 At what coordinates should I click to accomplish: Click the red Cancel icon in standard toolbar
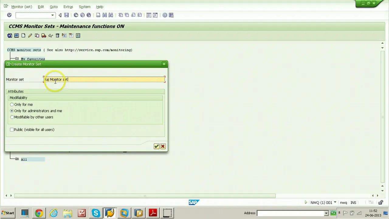click(89, 15)
